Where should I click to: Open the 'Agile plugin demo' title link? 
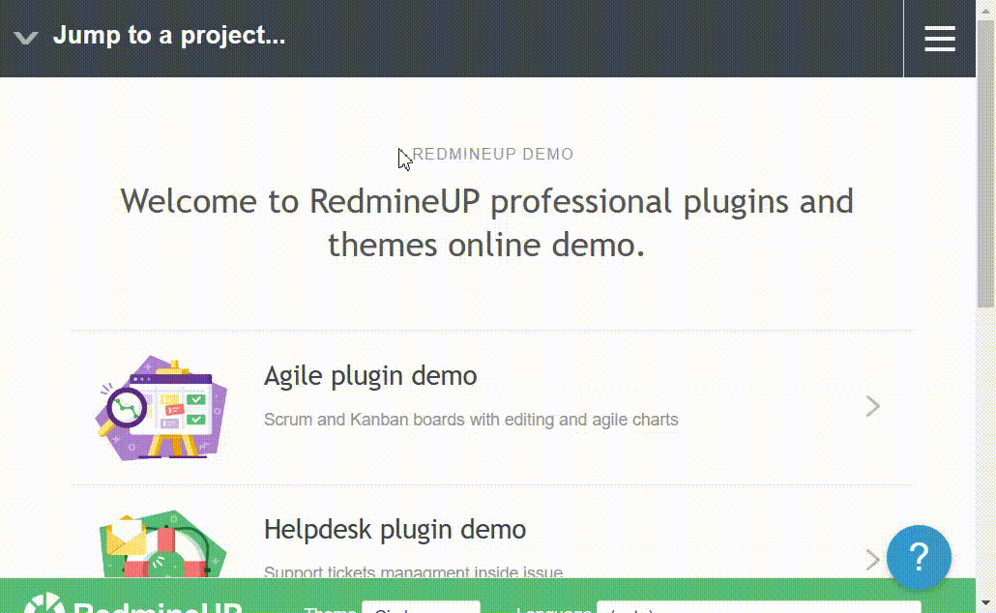click(370, 375)
